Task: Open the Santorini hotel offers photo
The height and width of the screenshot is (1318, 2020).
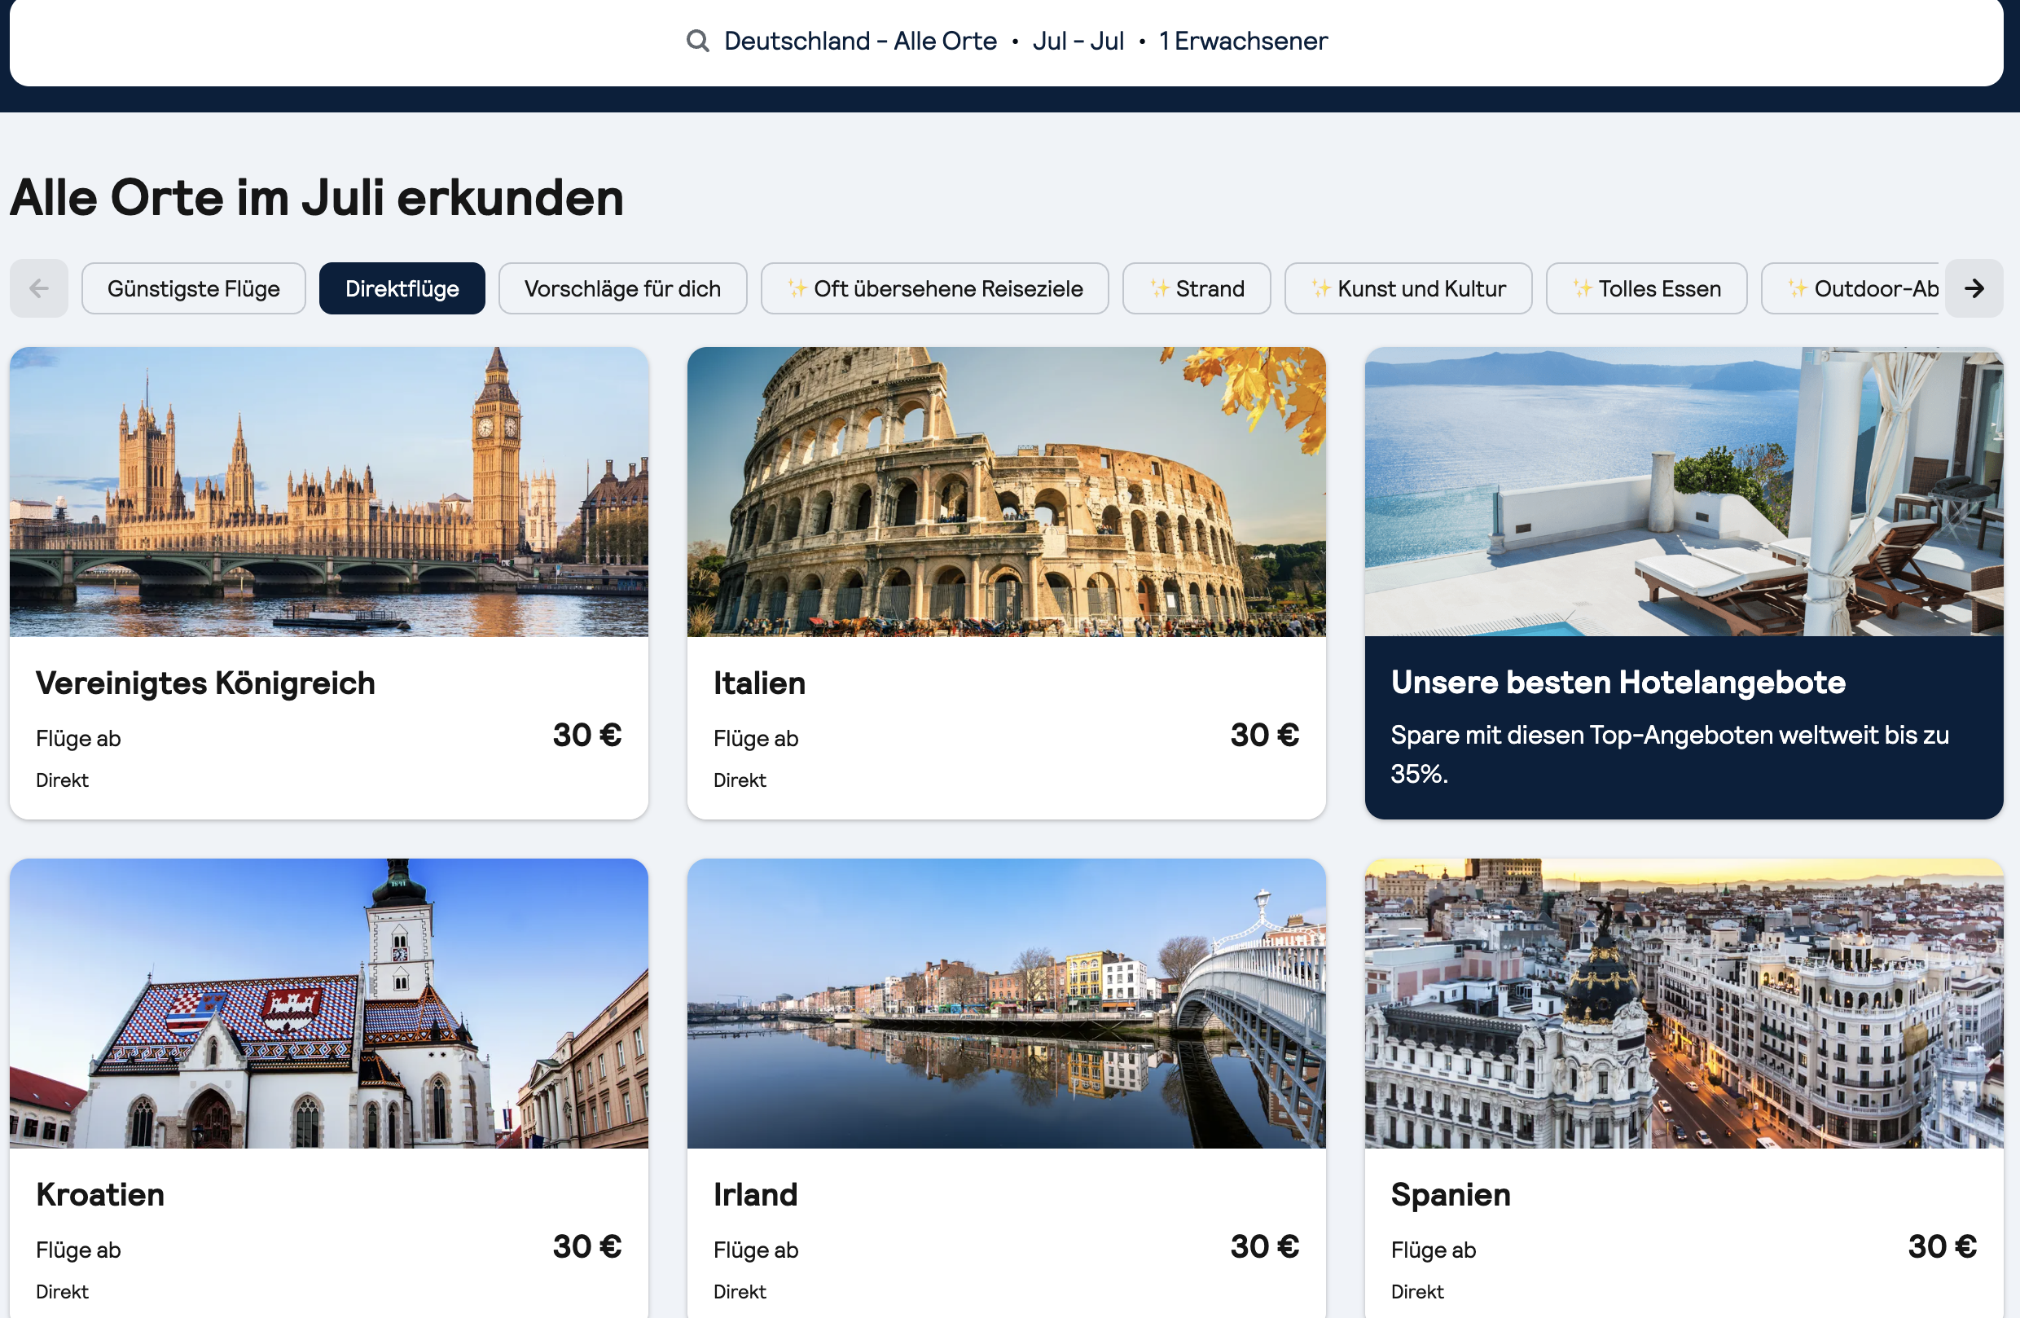Action: [x=1684, y=492]
